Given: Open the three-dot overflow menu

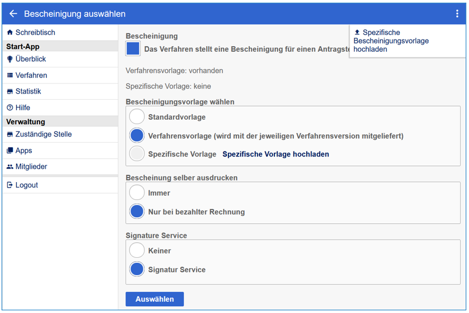Looking at the screenshot, I should (457, 14).
